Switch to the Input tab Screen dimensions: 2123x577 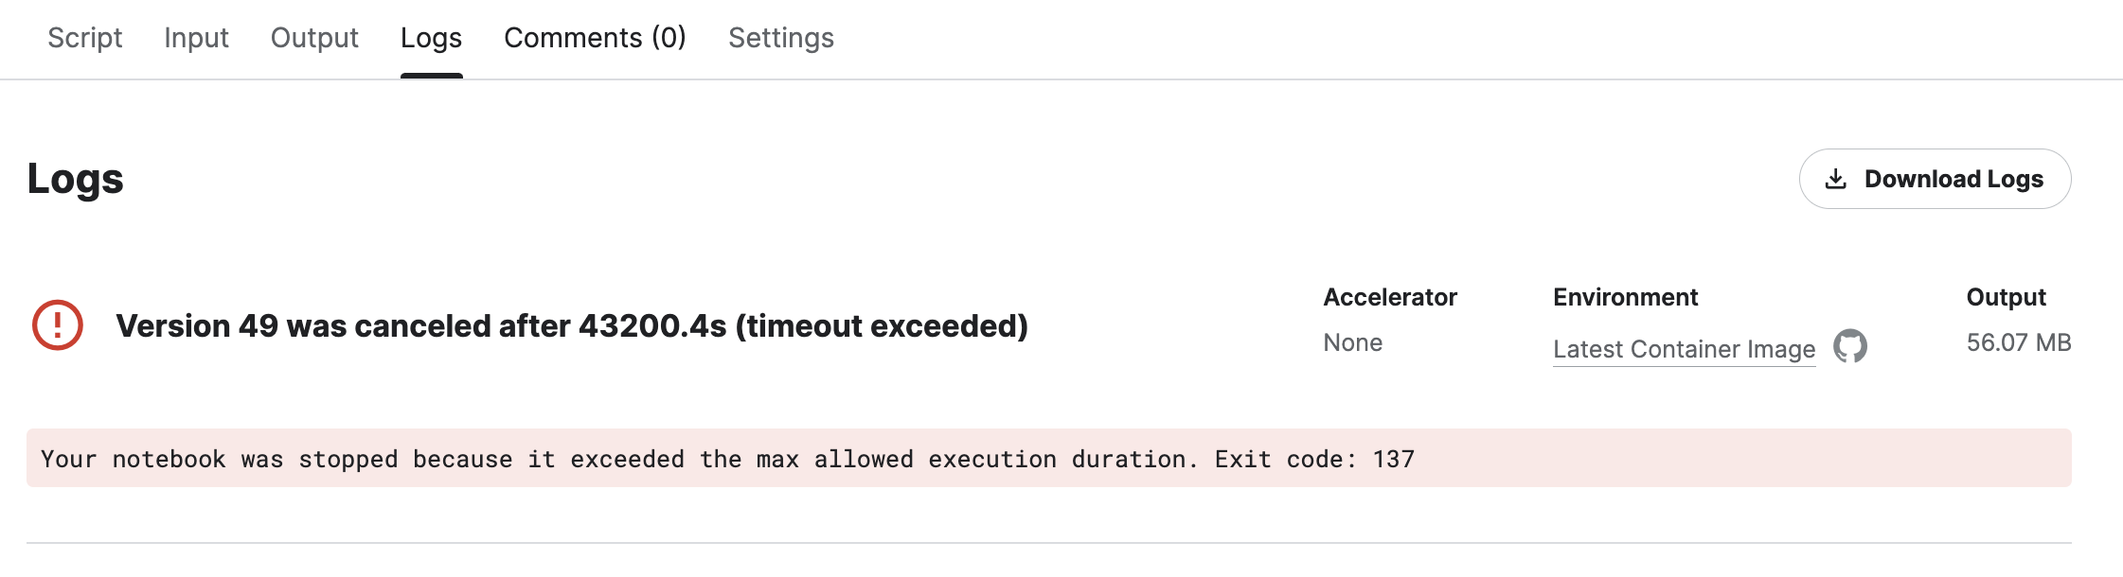(196, 38)
